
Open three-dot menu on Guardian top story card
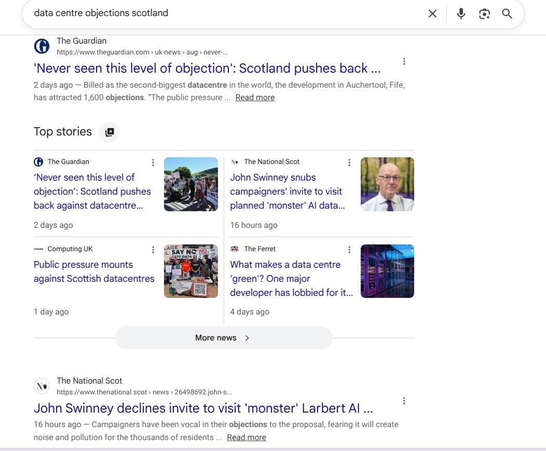pos(153,162)
